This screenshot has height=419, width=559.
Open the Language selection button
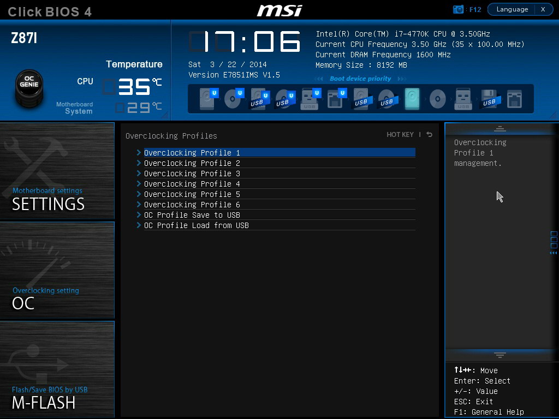[512, 9]
